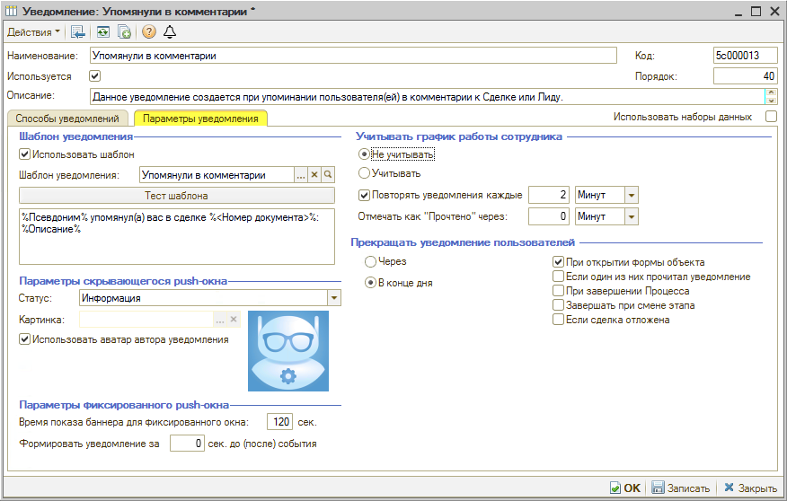Screen dimensions: 787x501
Task: Click ellipsis to choose Шаблон уведомления
Action: (x=301, y=175)
